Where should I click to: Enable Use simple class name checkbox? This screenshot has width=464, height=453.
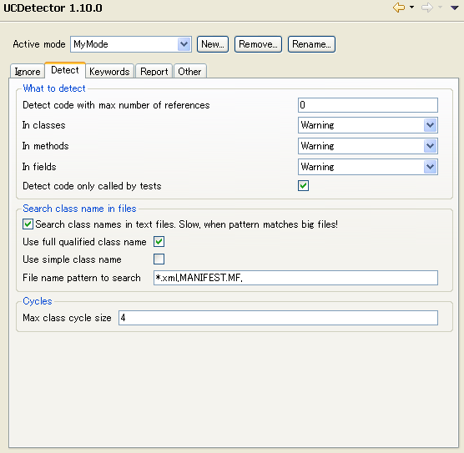[x=159, y=259]
